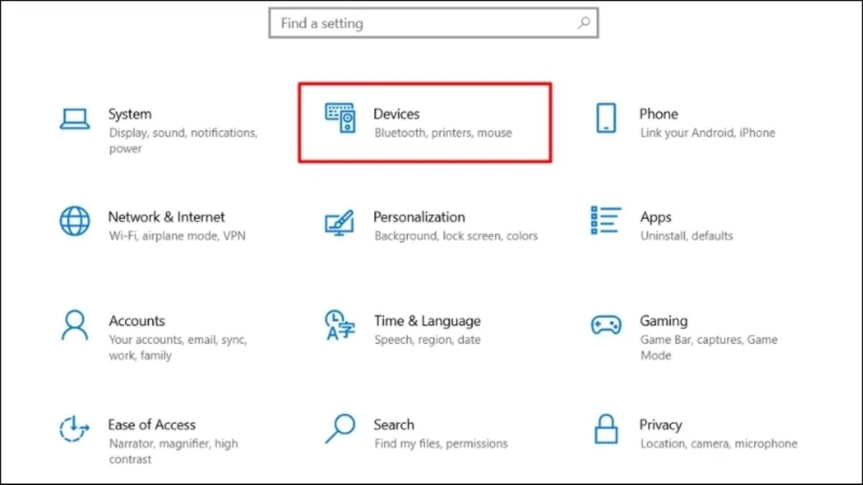The height and width of the screenshot is (485, 863).
Task: Open the Personalization heading link
Action: [419, 217]
